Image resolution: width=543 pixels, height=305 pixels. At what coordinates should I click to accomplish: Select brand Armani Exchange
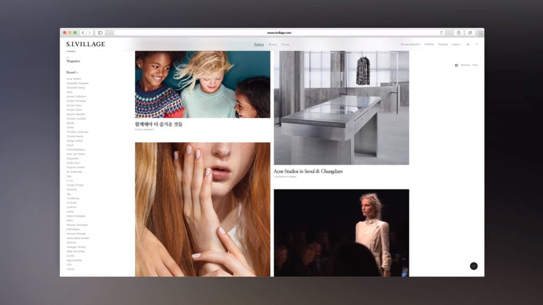pyautogui.click(x=76, y=101)
